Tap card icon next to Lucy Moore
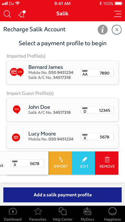The height and width of the screenshot is (222, 125). pos(16,137)
